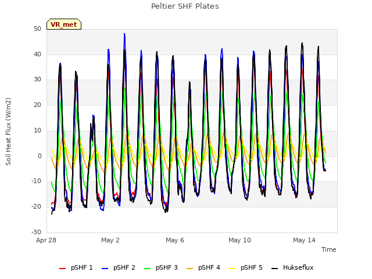Click the 10 y-axis tick label
Image resolution: width=372 pixels, height=279 pixels.
pyautogui.click(x=37, y=130)
